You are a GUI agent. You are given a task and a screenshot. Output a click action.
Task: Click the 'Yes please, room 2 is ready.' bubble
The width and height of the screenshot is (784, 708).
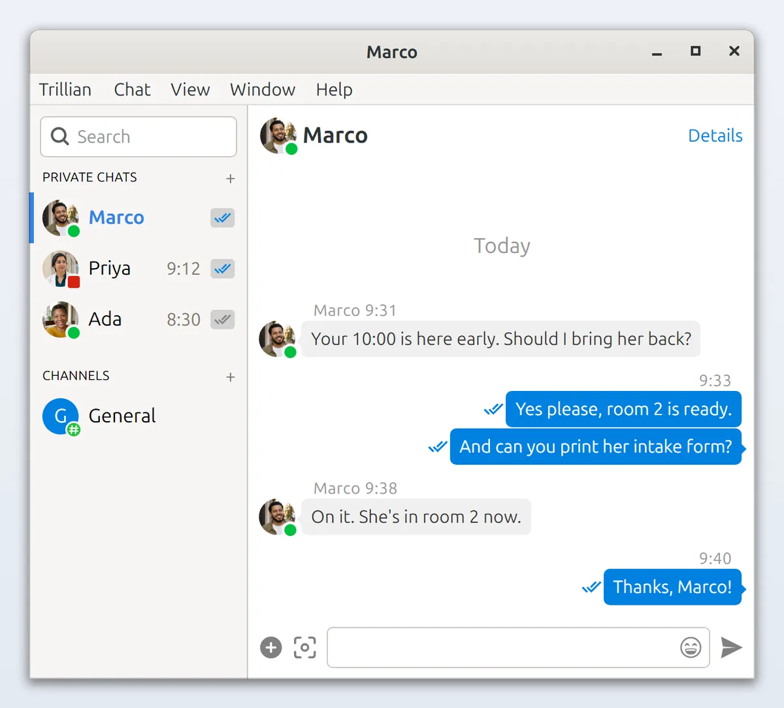click(623, 409)
